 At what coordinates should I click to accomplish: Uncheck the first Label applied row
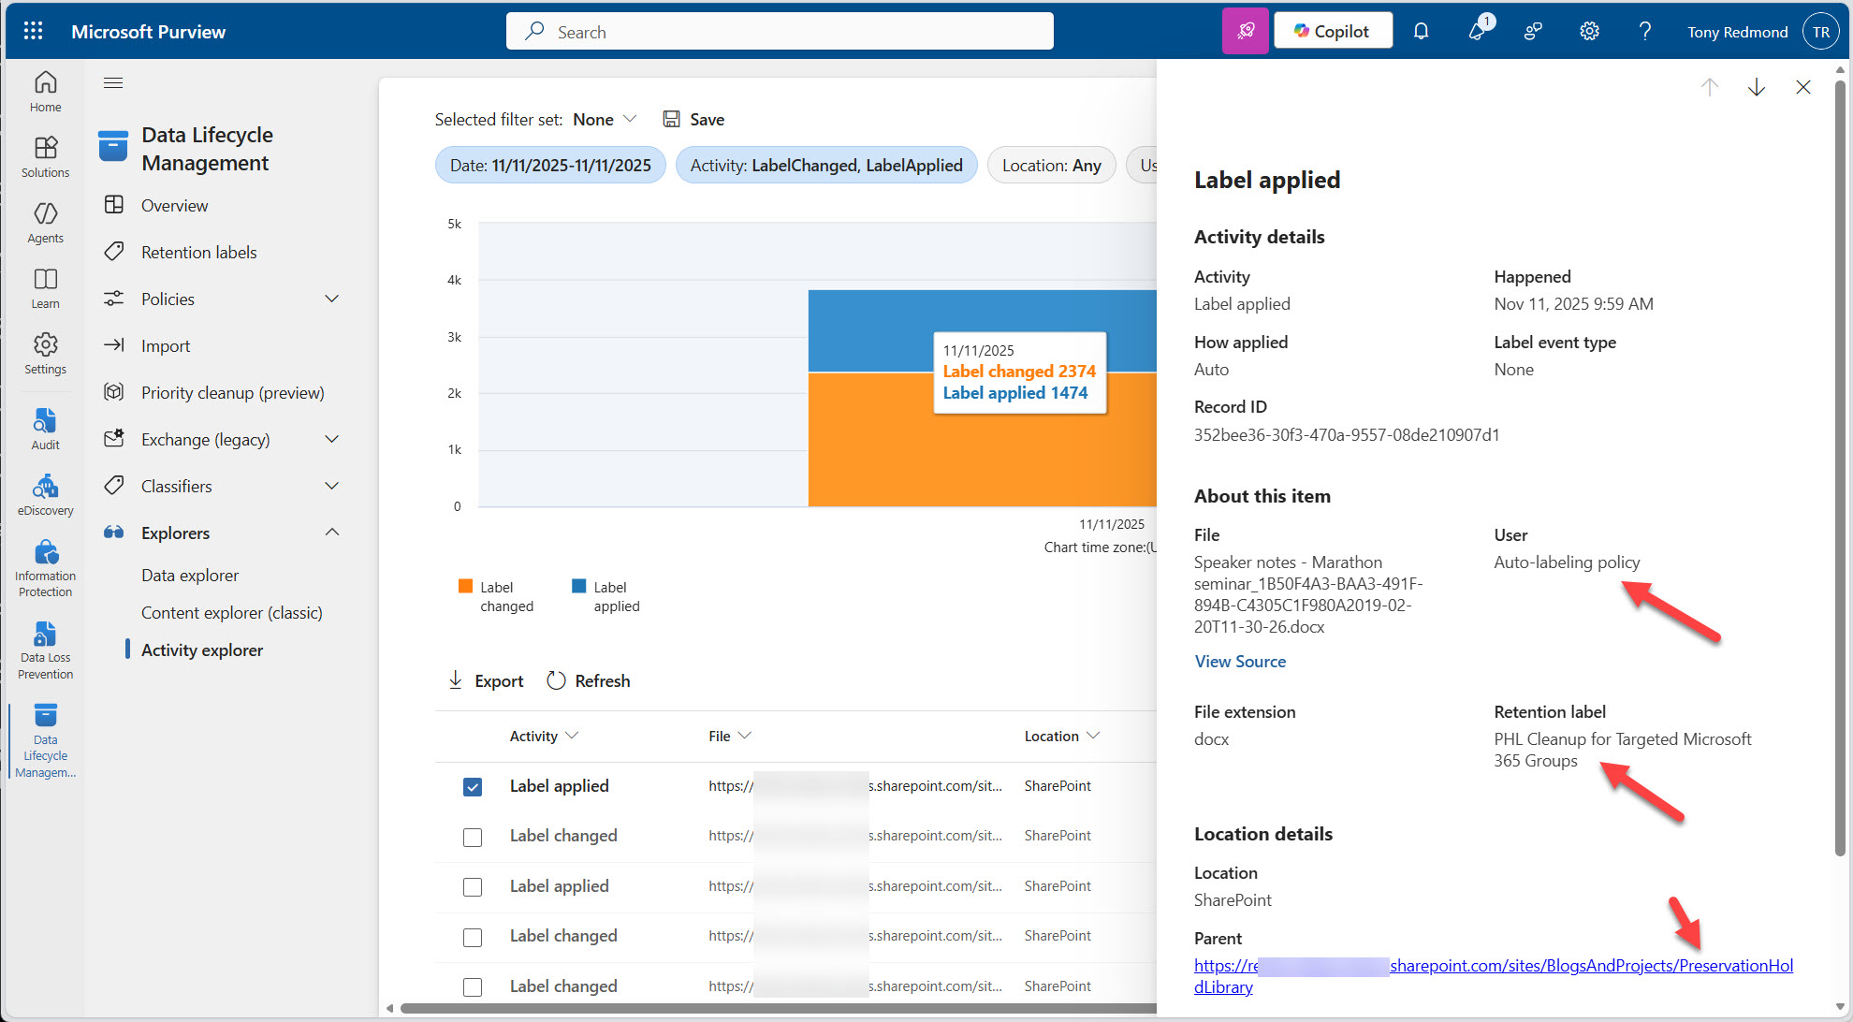point(473,787)
